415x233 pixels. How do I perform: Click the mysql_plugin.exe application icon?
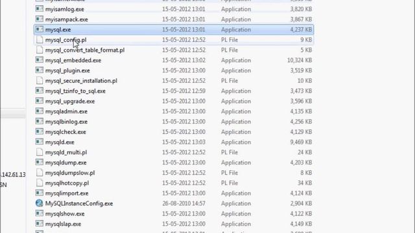tap(39, 71)
